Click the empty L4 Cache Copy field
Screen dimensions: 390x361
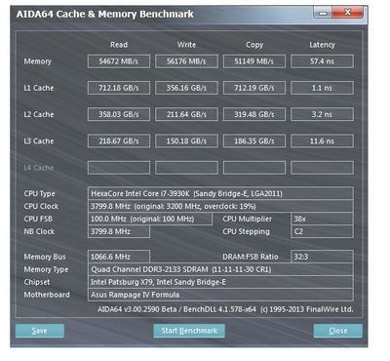coord(254,168)
